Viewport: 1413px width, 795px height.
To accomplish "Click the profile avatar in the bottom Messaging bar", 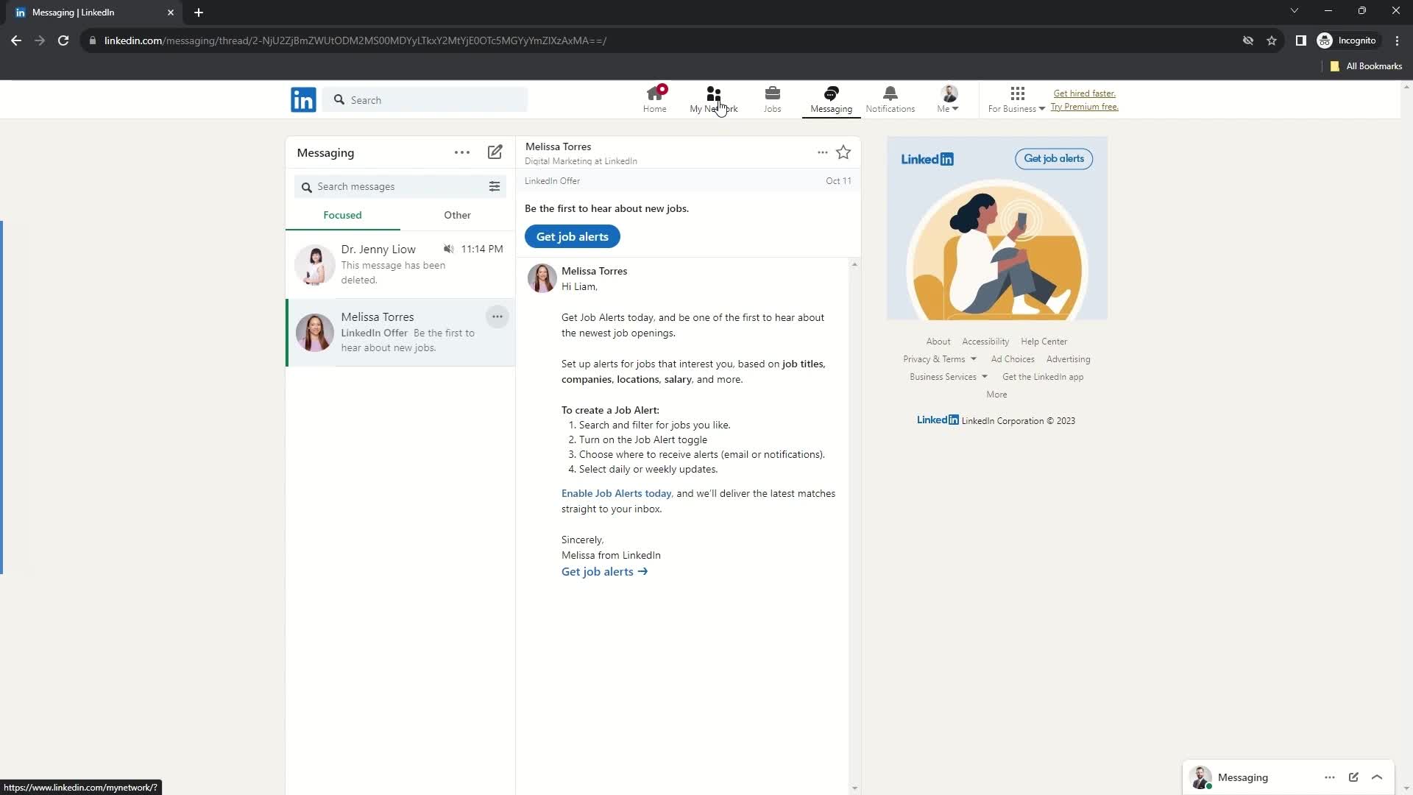I will [1200, 777].
